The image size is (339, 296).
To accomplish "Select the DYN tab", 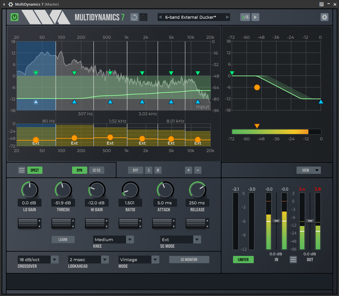I will tap(79, 170).
